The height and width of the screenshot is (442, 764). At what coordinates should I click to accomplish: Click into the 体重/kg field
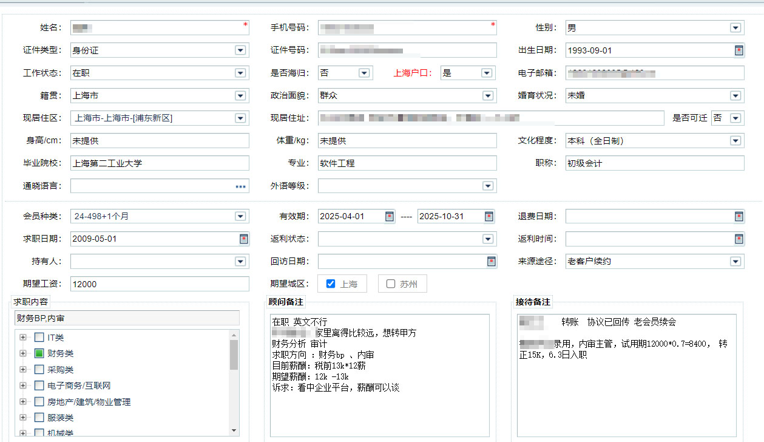(407, 140)
